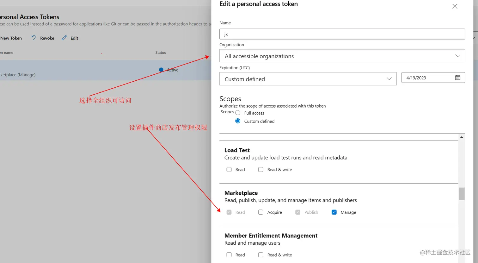Click the Personal Access Tokens page title
Screen dimensions: 478x263
(30, 17)
